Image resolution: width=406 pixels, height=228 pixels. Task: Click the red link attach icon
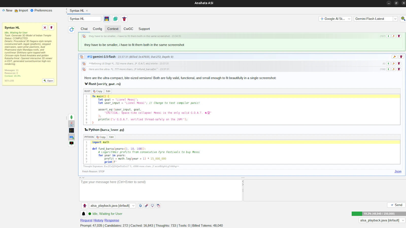pos(146,206)
